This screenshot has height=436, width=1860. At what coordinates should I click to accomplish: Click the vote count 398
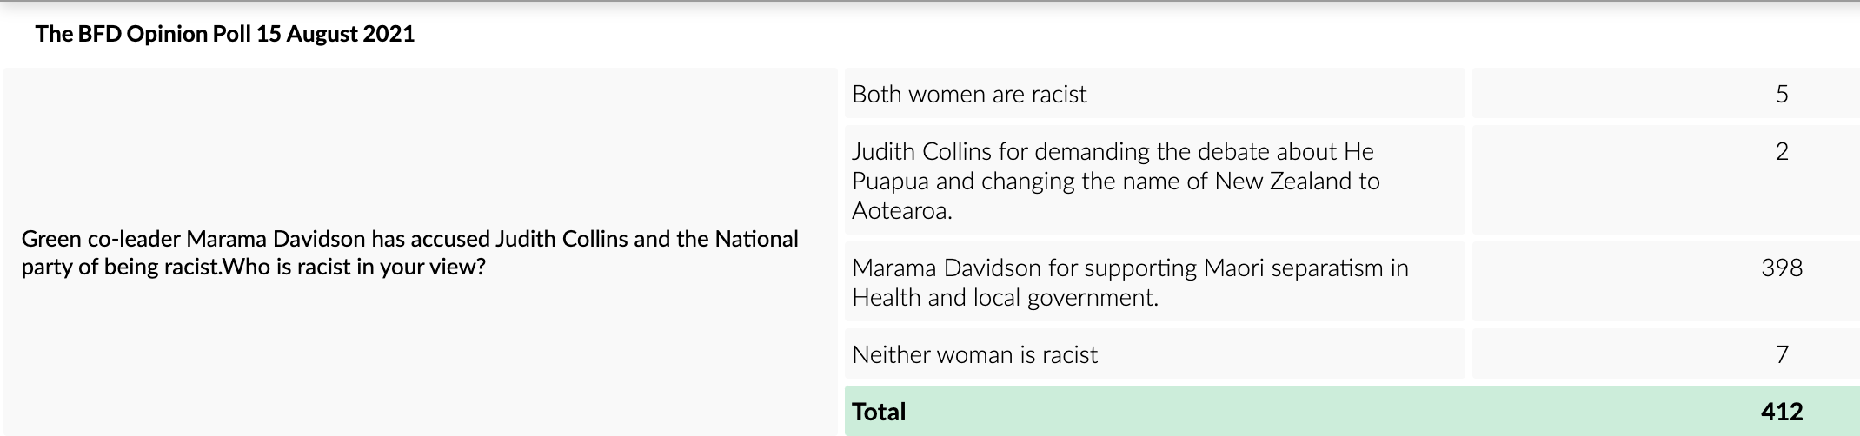(1781, 268)
